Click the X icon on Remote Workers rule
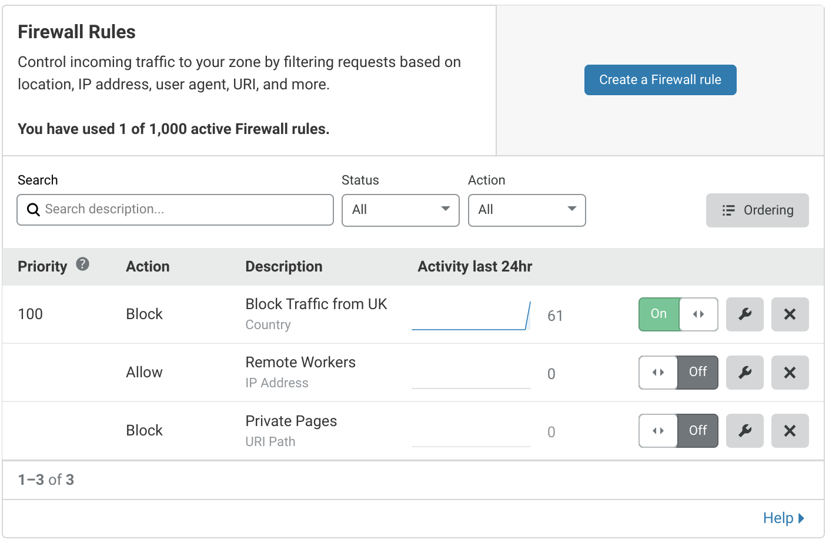The width and height of the screenshot is (829, 543). [790, 372]
